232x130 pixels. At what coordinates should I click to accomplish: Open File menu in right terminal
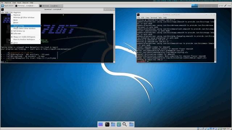(138, 18)
